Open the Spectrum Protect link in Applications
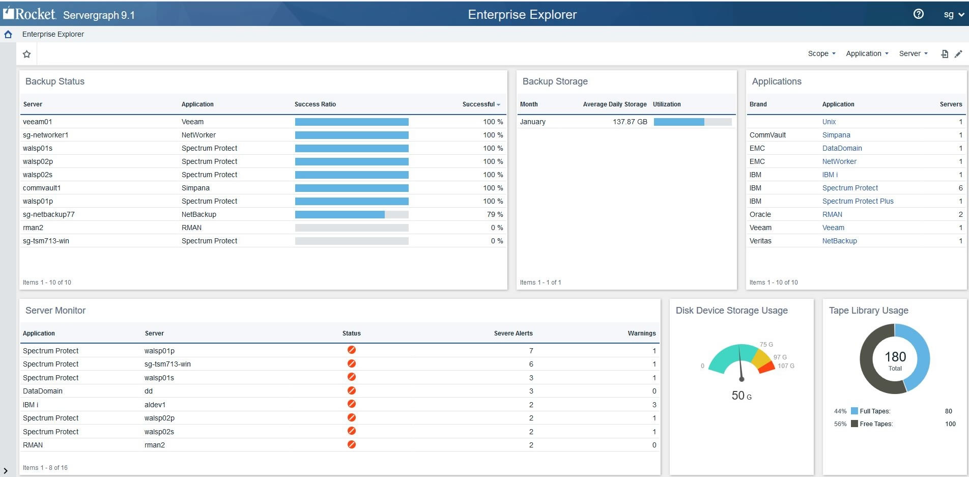The image size is (969, 477). (850, 188)
